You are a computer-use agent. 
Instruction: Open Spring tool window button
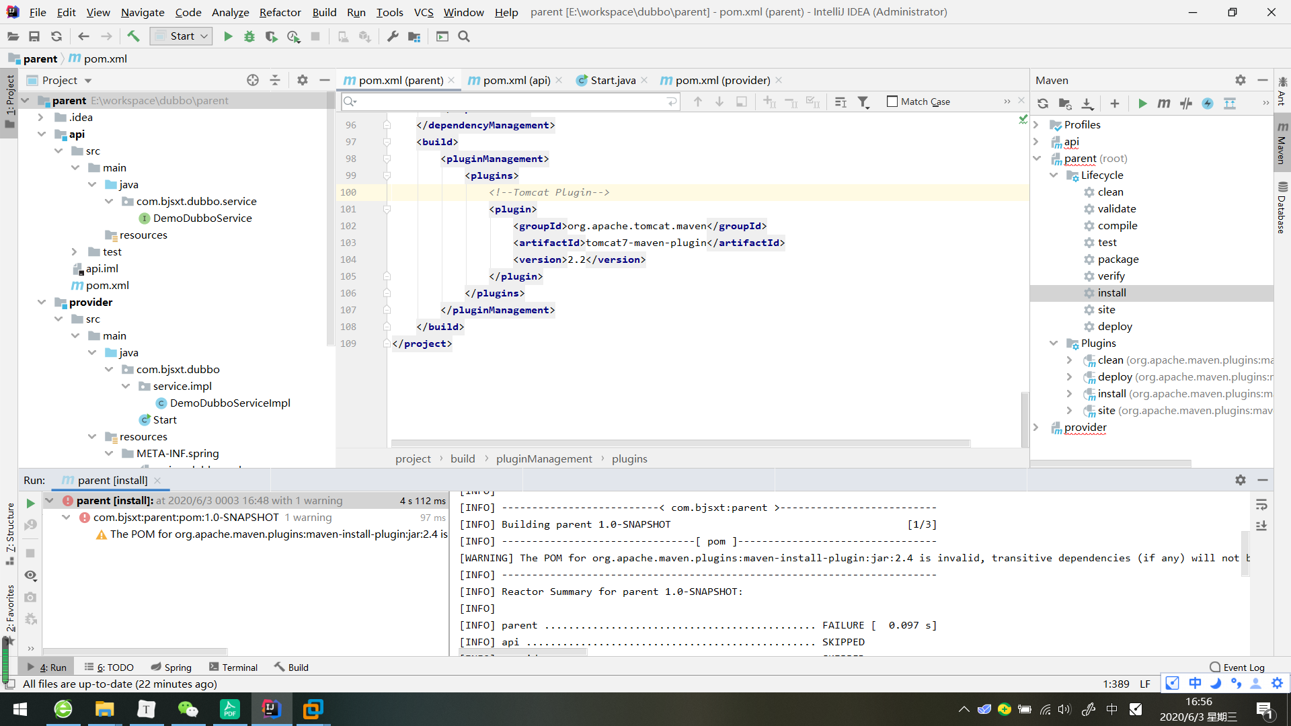tap(171, 667)
